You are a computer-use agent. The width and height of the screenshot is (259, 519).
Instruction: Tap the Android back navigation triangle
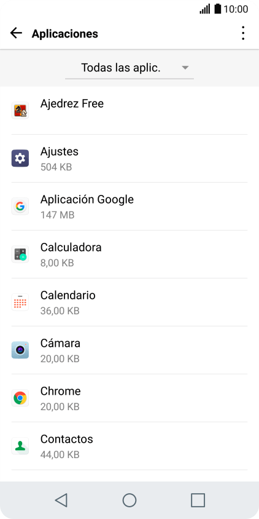pyautogui.click(x=61, y=500)
